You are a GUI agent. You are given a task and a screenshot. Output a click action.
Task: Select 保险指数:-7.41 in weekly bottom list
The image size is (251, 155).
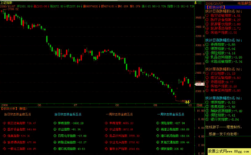pyautogui.click(x=220, y=115)
